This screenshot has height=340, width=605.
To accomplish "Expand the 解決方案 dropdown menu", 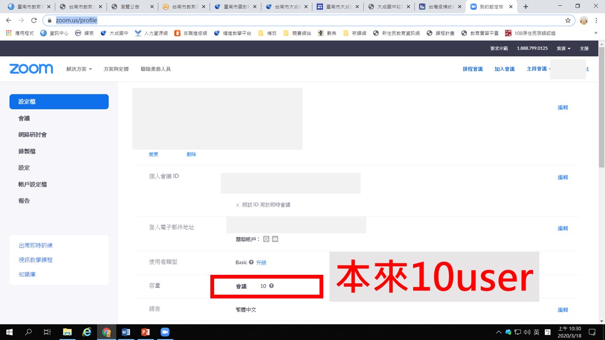I will tap(79, 69).
